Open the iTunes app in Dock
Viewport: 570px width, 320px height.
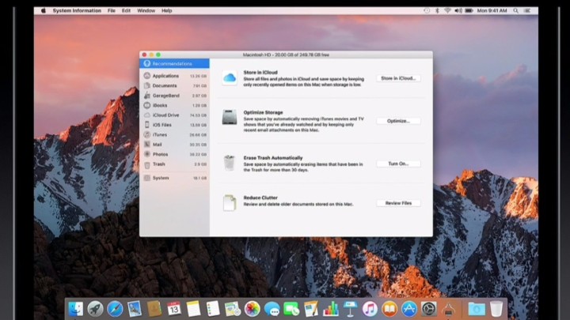point(370,309)
